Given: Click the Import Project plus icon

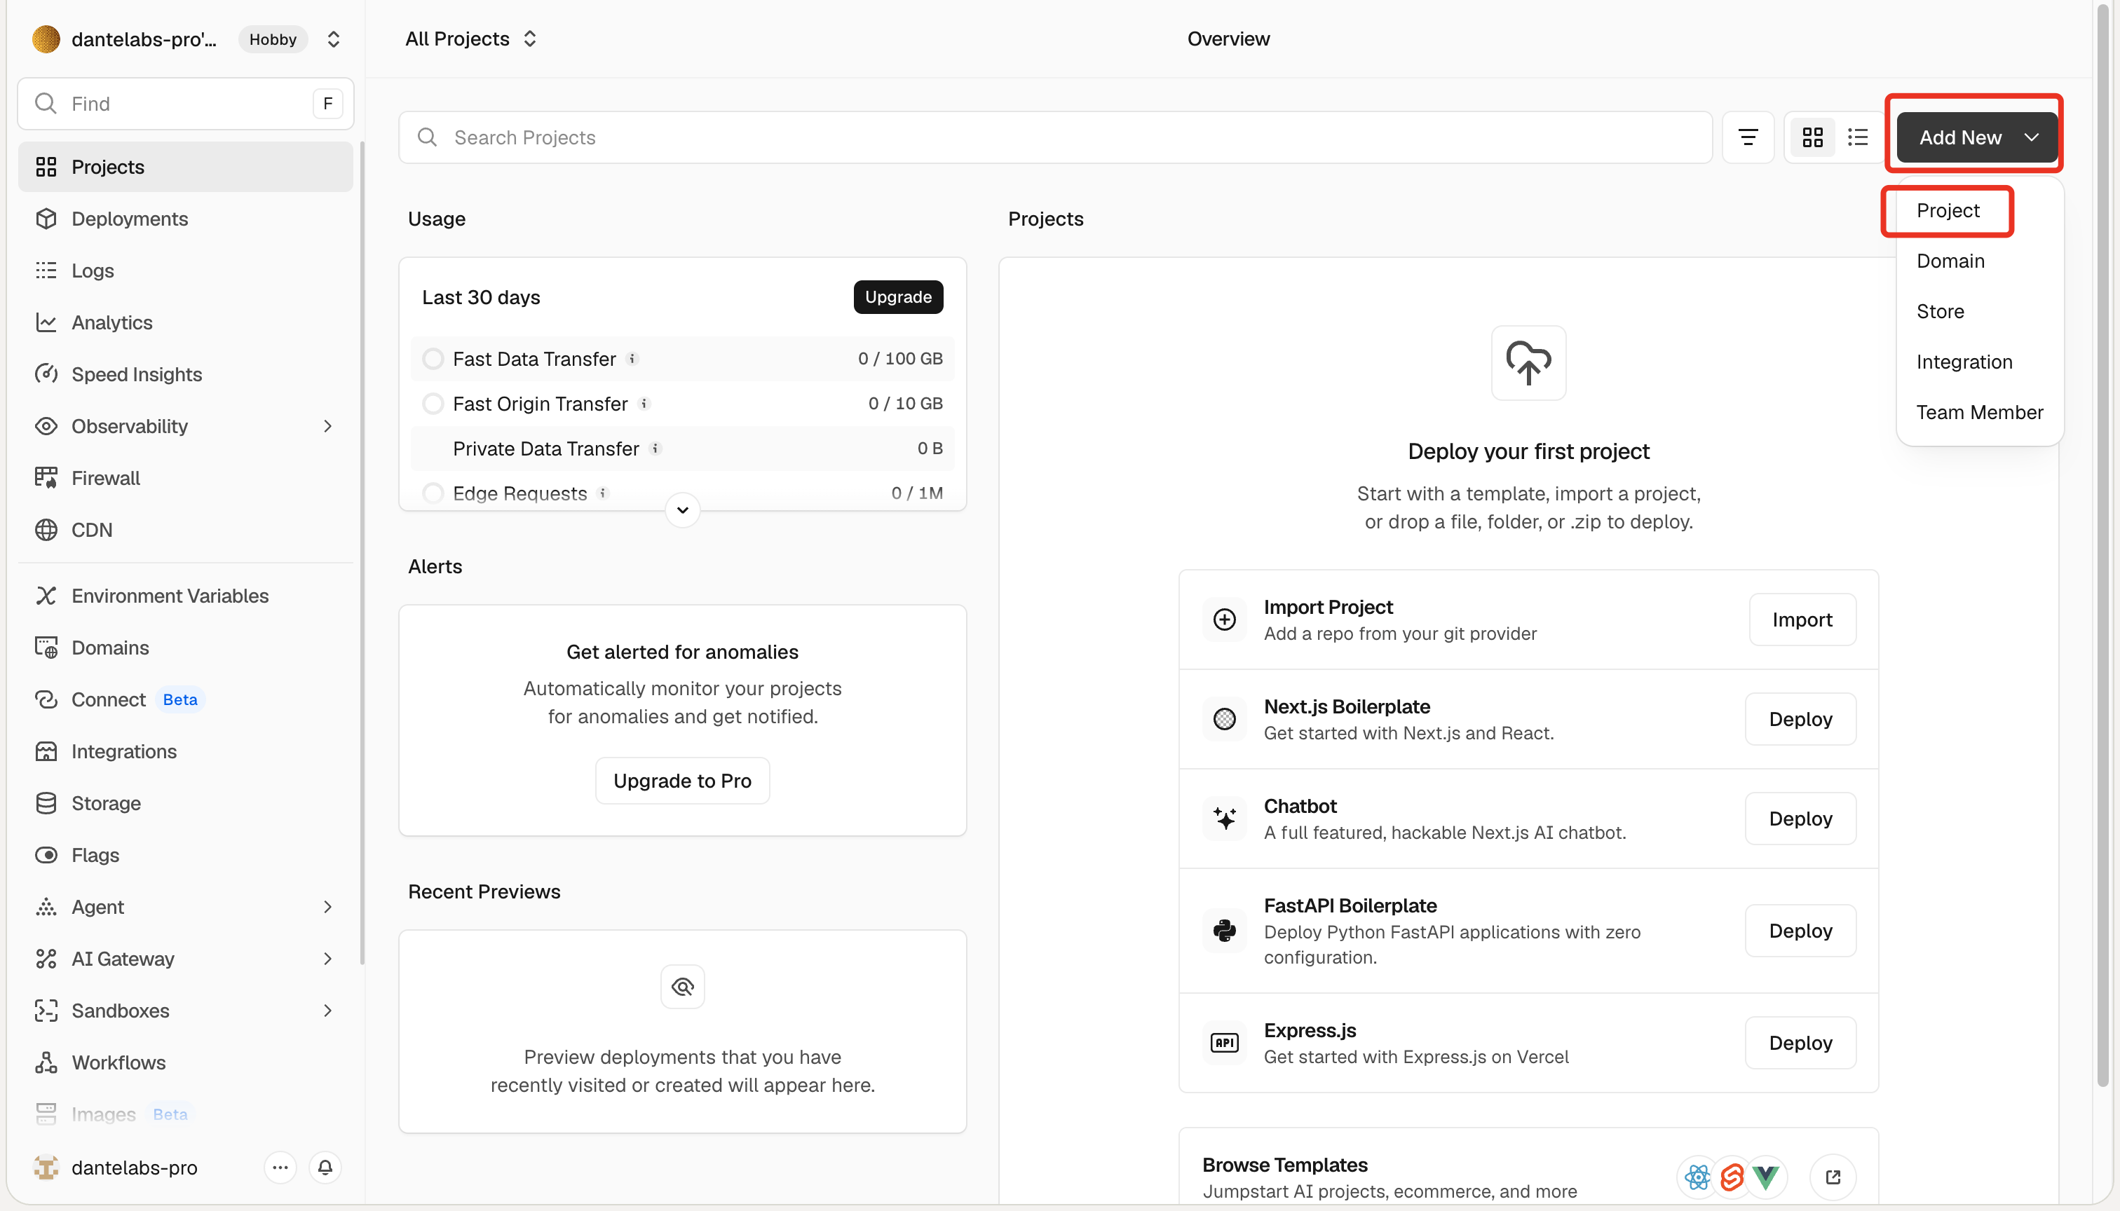Looking at the screenshot, I should [x=1225, y=619].
